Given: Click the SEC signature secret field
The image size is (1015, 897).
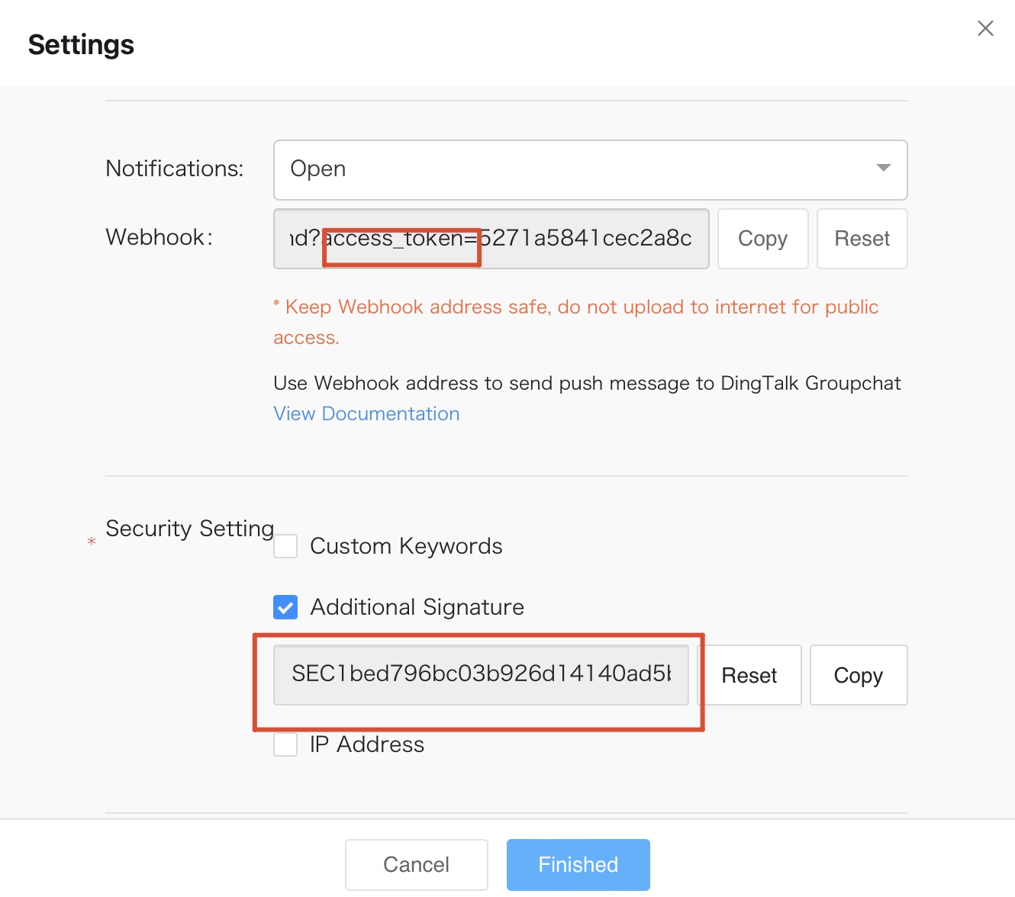Looking at the screenshot, I should coord(481,674).
